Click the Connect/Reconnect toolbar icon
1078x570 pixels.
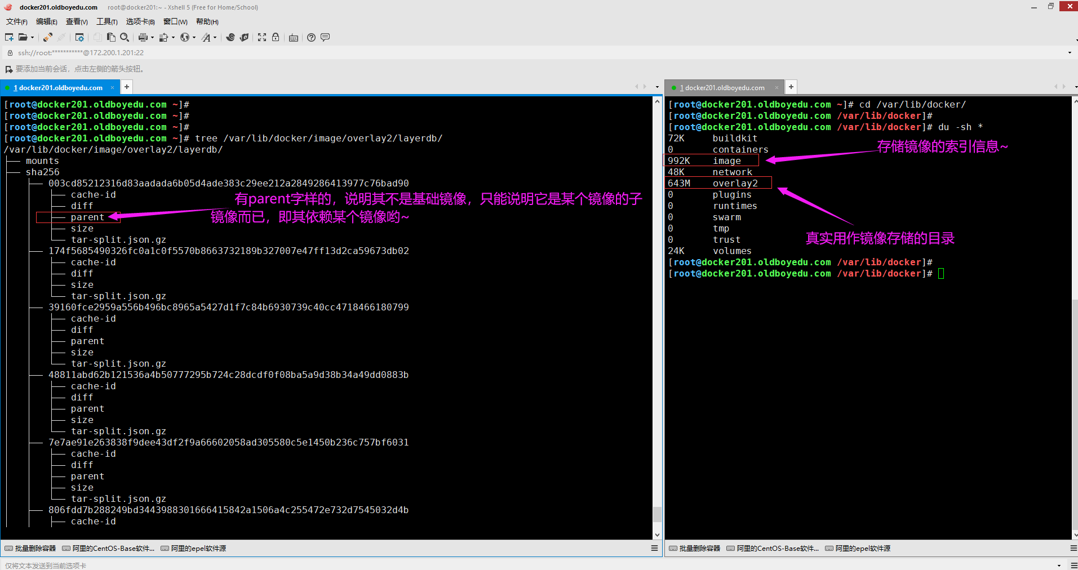48,37
